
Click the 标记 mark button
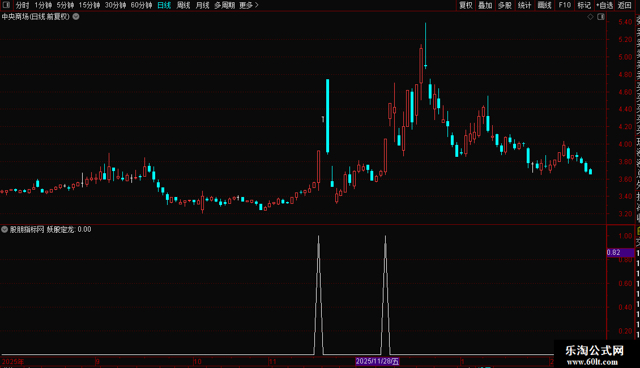click(584, 5)
